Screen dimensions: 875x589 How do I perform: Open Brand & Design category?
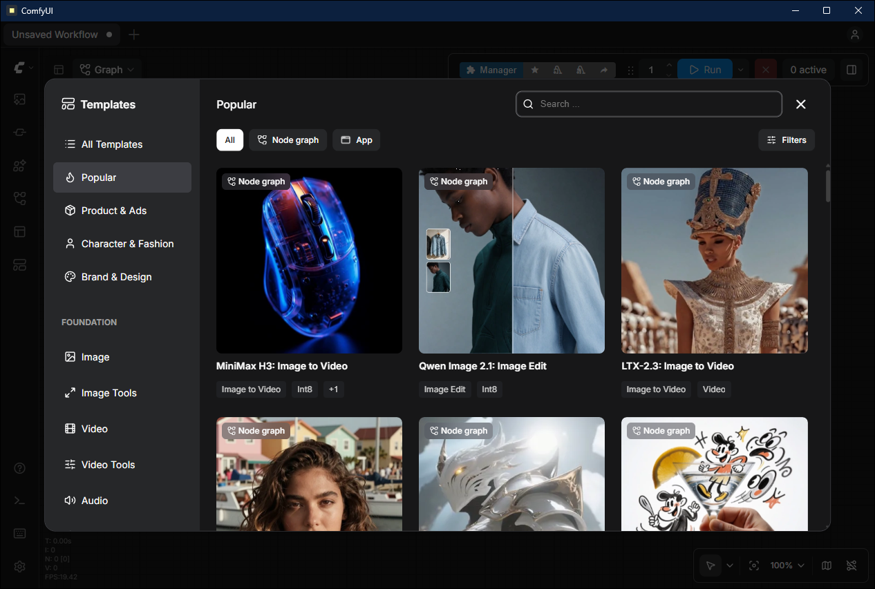122,277
